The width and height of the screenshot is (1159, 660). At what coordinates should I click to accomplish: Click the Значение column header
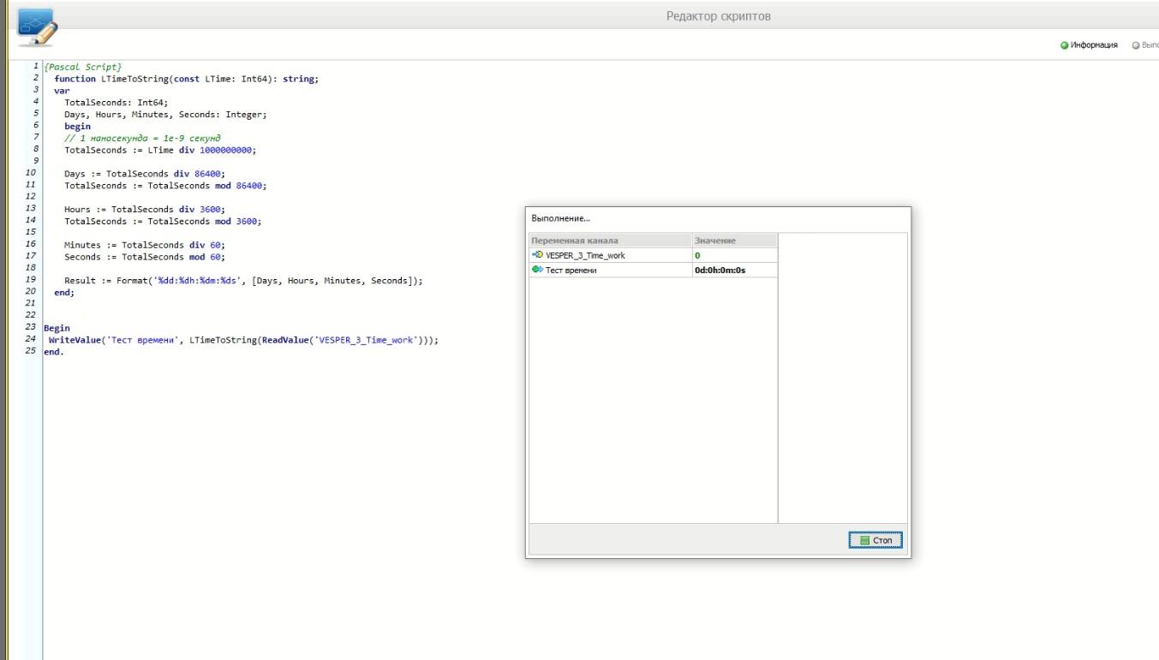point(734,241)
